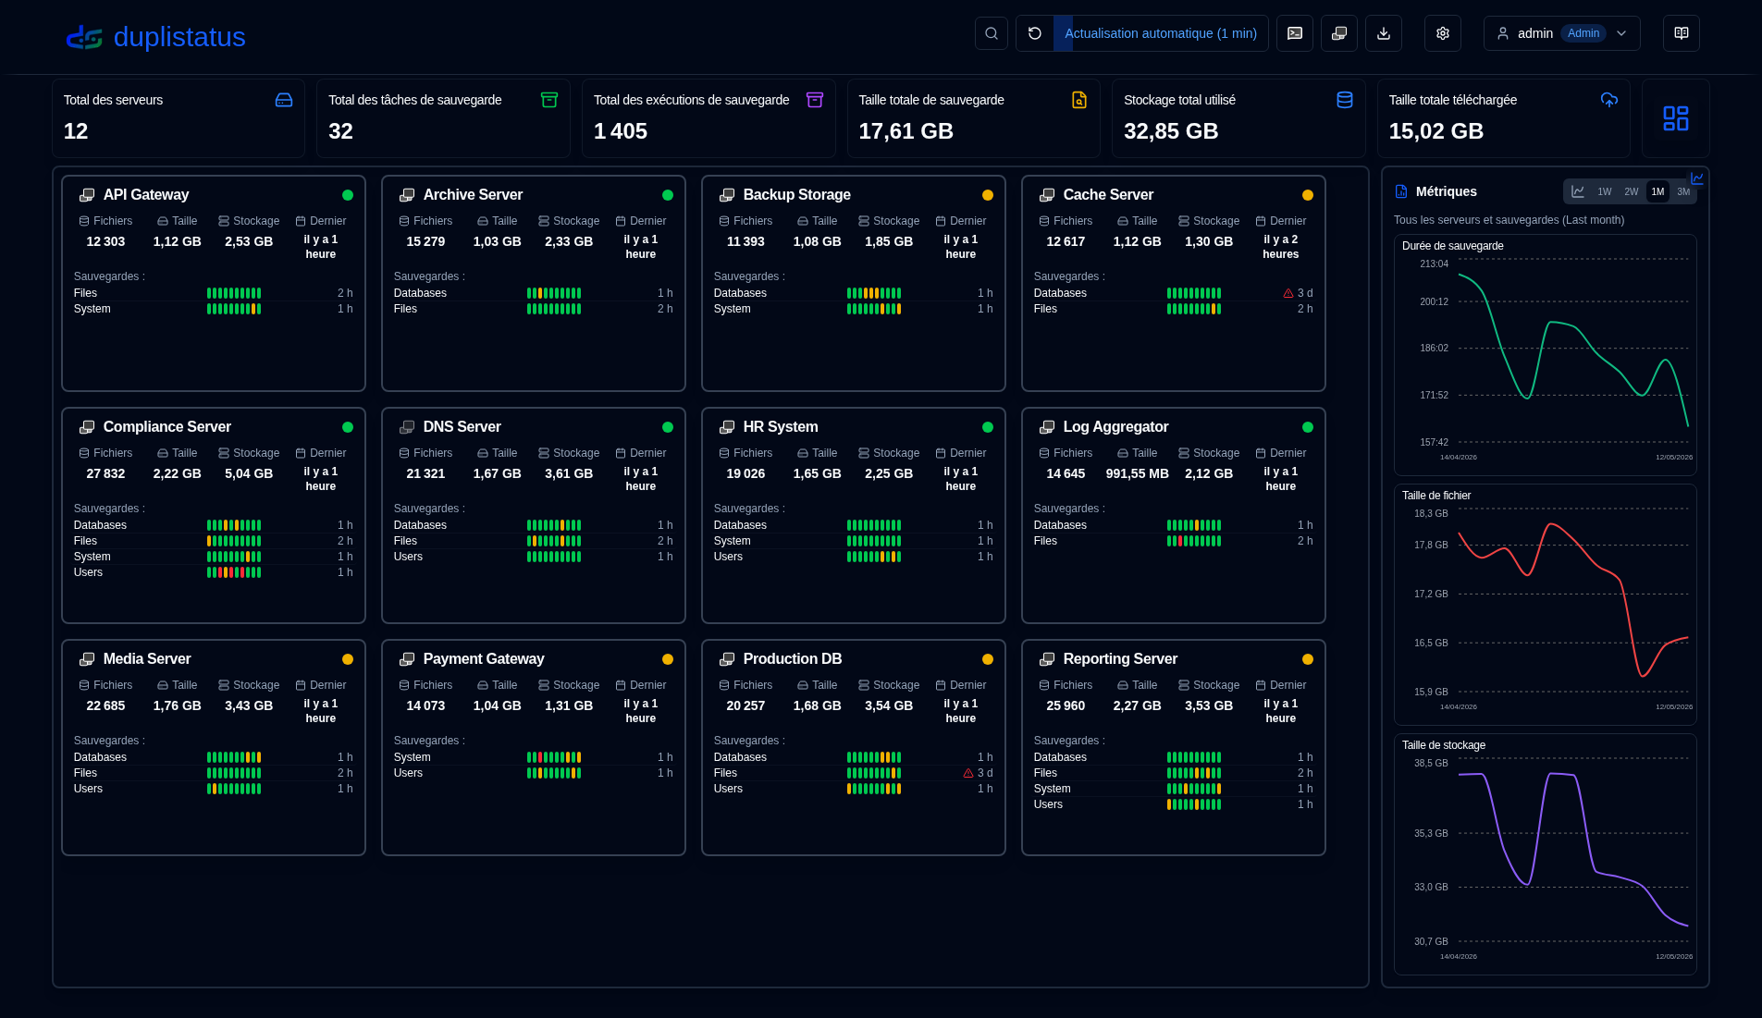This screenshot has height=1018, width=1762.
Task: Click the chart icon in time range selector
Action: point(1578,191)
